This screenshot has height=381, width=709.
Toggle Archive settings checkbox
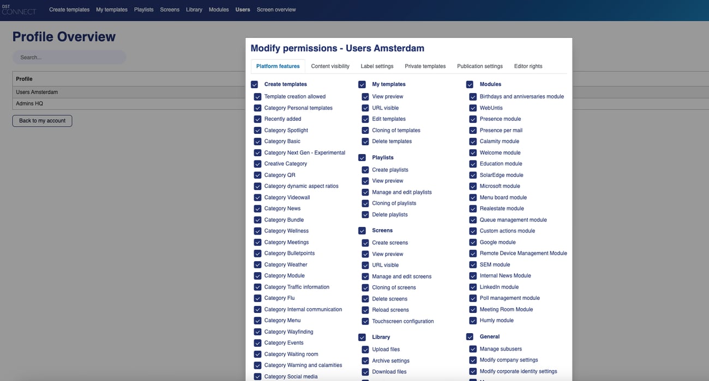click(x=365, y=361)
